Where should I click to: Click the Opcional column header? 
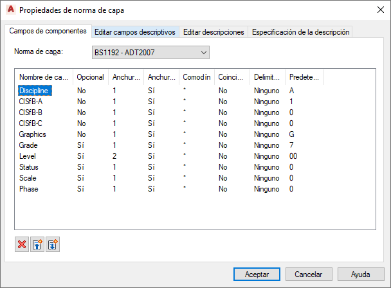coord(90,76)
